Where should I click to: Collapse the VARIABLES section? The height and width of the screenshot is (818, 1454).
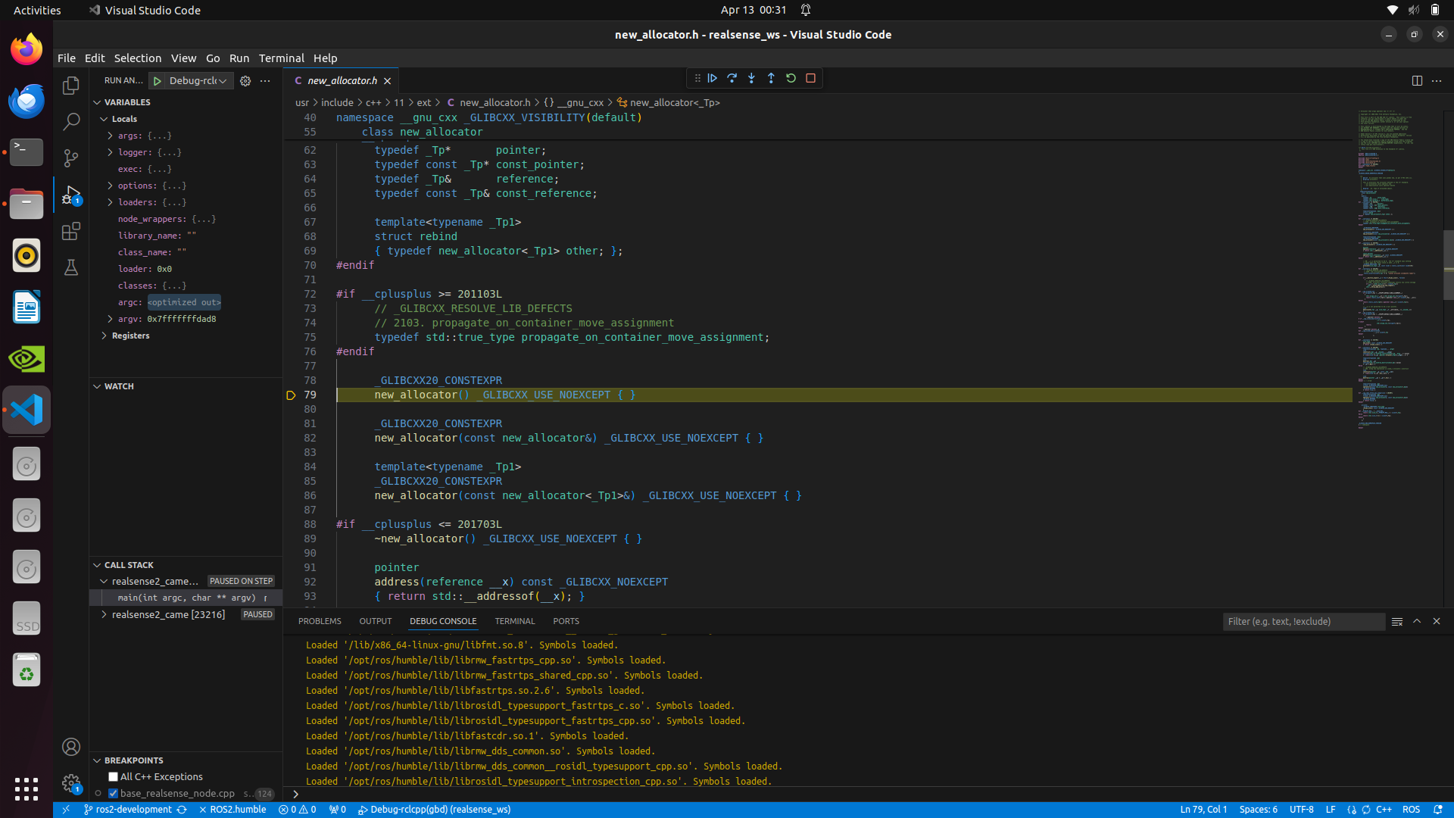tap(97, 102)
